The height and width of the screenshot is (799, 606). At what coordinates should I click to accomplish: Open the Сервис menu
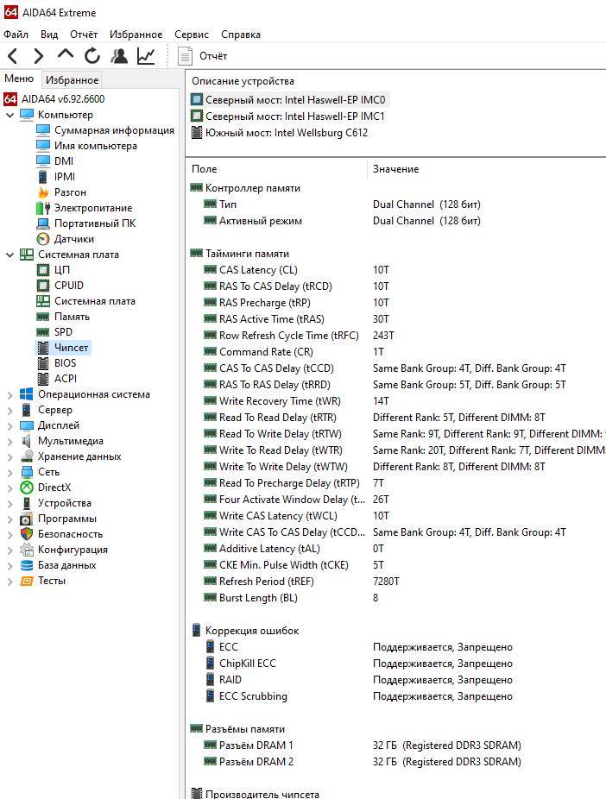(x=192, y=35)
